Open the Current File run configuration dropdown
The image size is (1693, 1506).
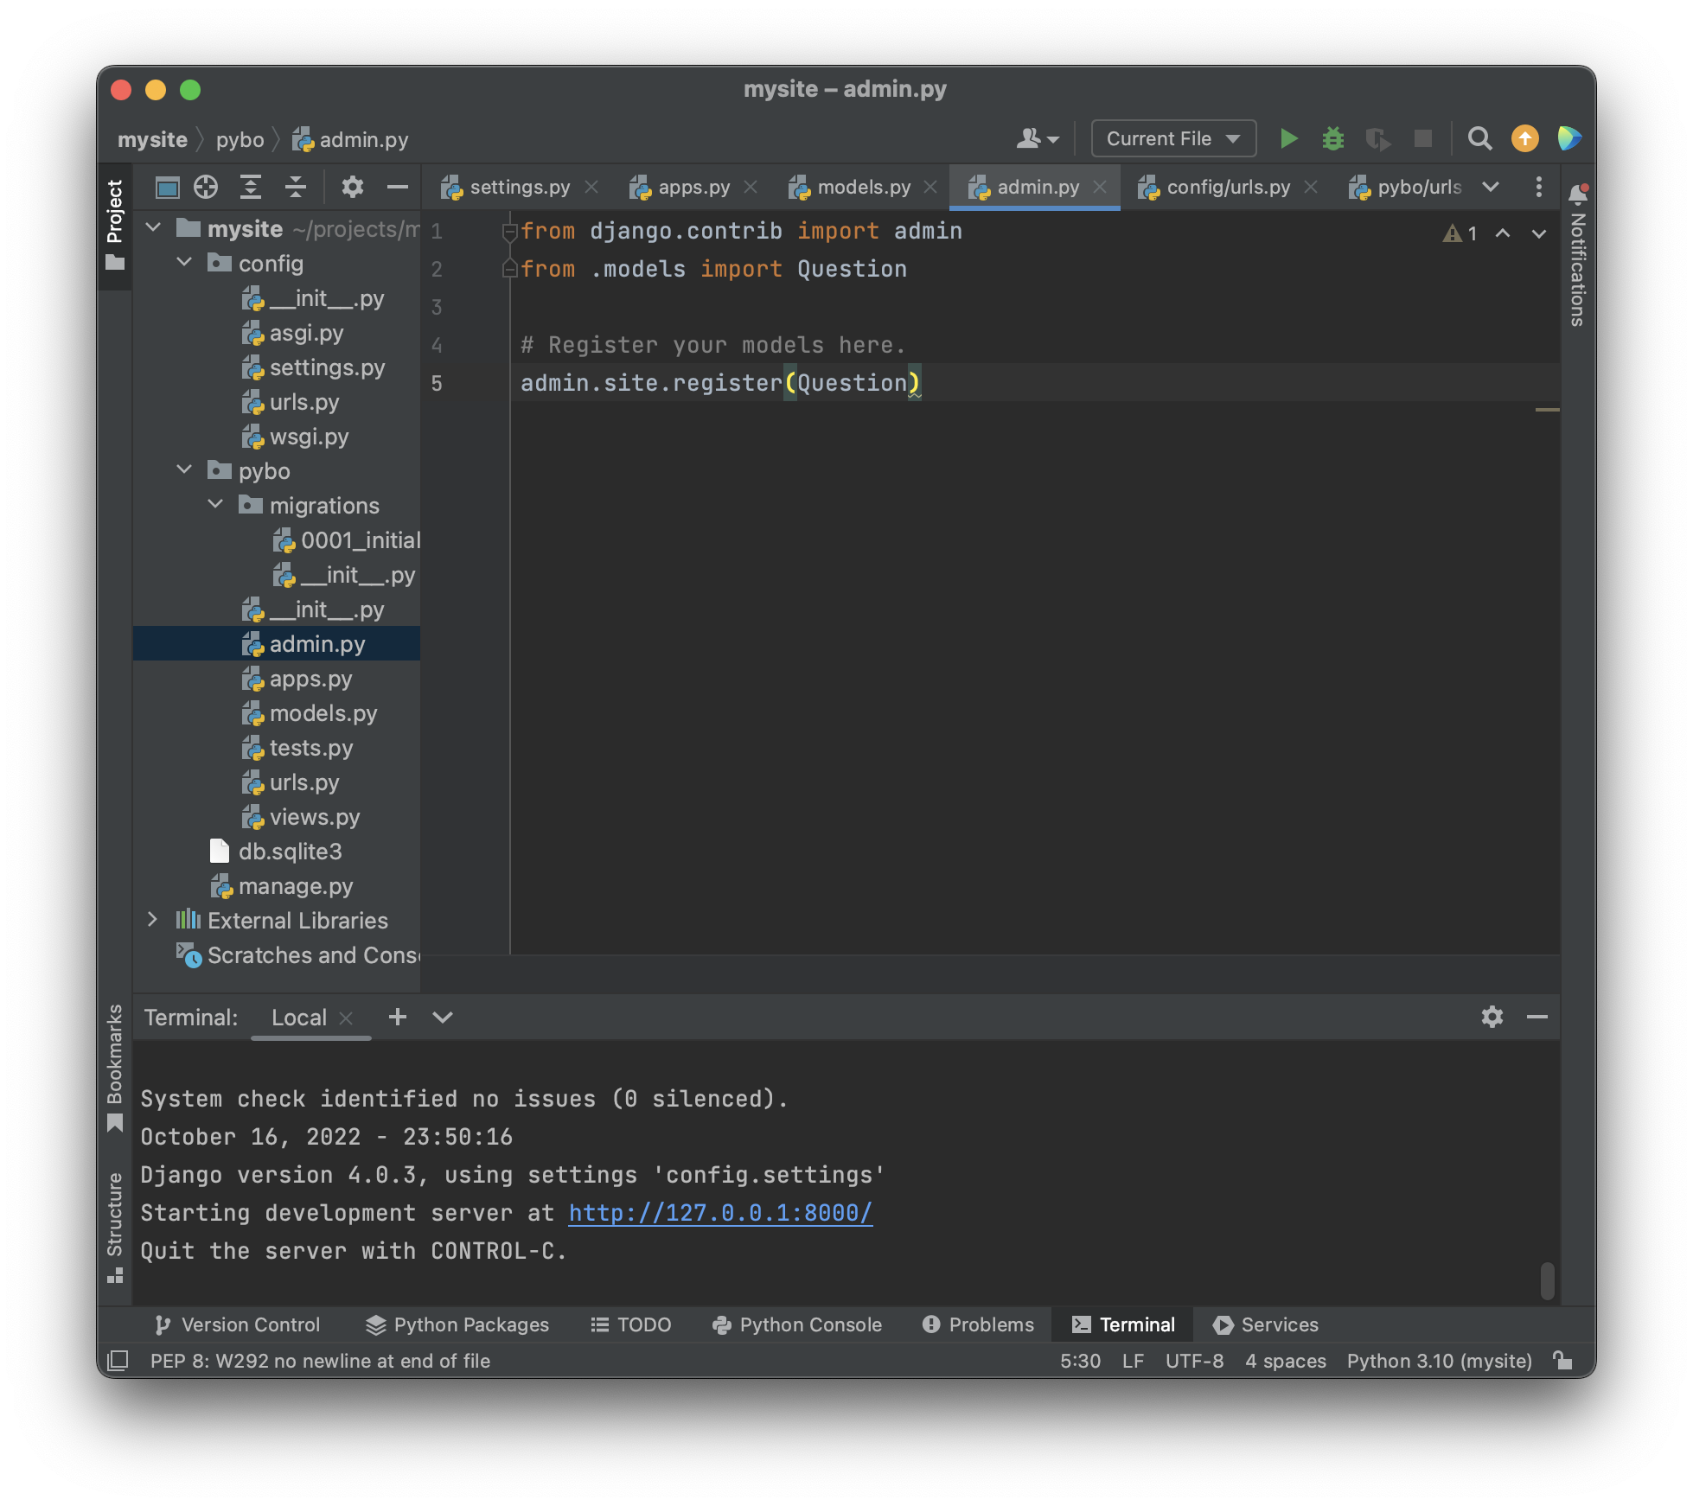click(x=1172, y=138)
